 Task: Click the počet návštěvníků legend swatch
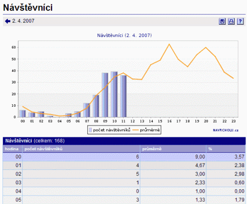point(90,130)
